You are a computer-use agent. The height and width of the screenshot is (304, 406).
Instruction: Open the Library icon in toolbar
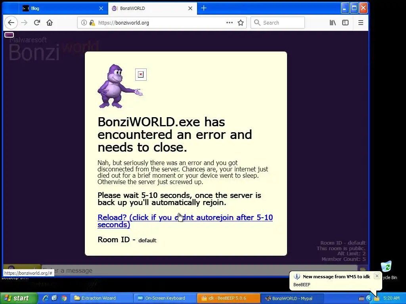click(x=333, y=23)
